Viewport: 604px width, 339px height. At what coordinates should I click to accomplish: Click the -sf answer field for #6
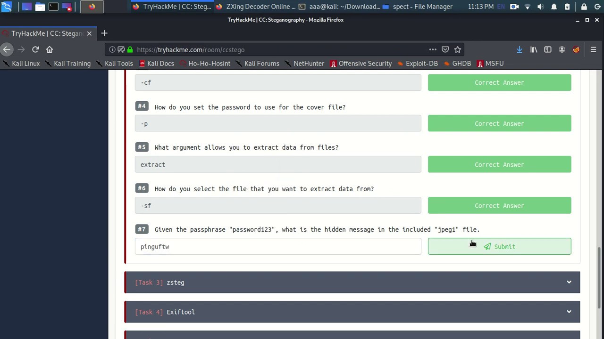click(x=278, y=205)
